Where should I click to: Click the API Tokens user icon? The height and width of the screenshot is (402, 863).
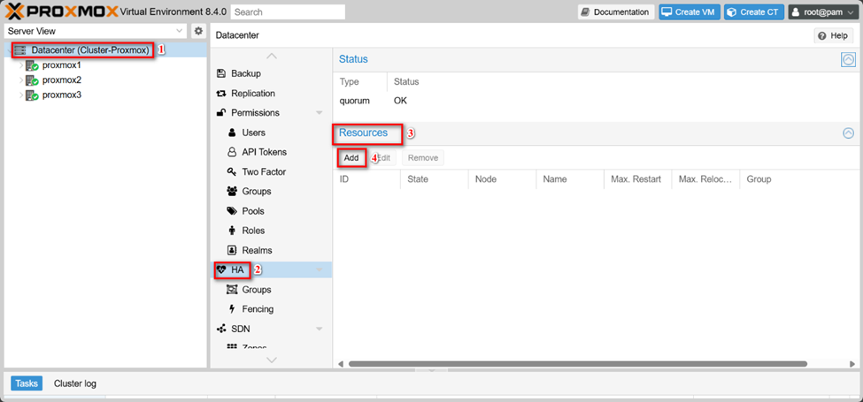point(232,152)
